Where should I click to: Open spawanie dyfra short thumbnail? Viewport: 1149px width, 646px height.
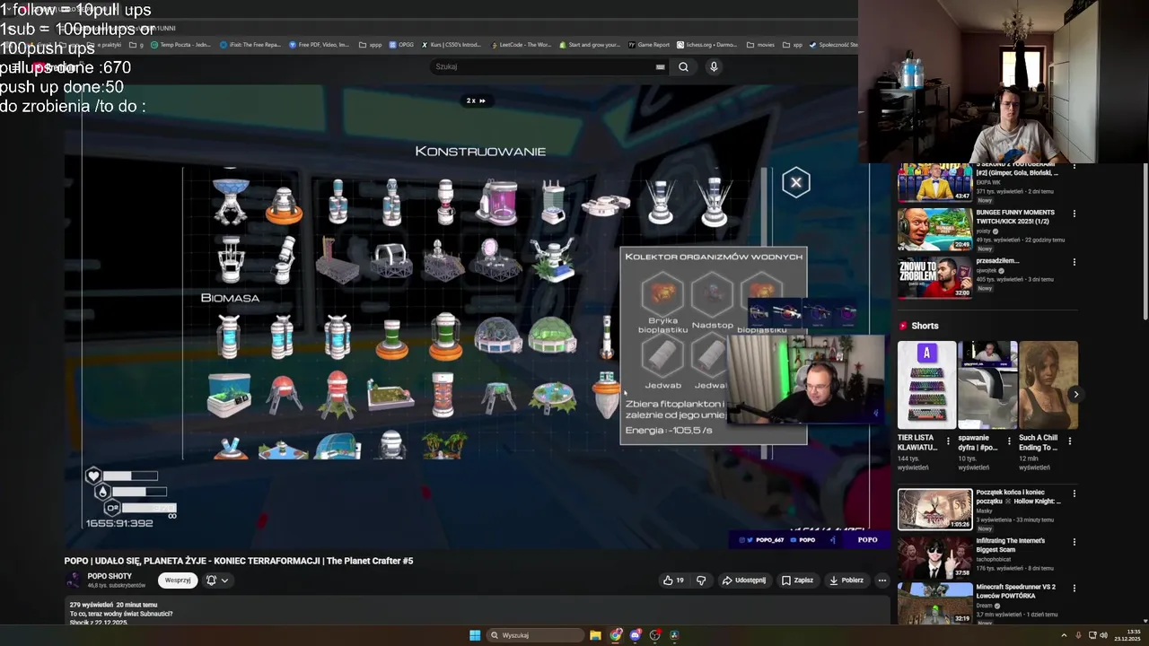987,384
